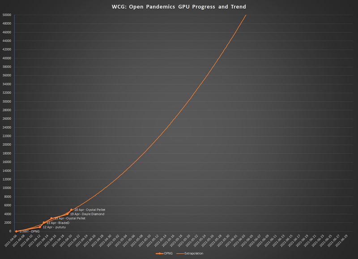This screenshot has width=358, height=259.
Task: Click the 2021-06-29 x-axis date label
Action: (x=342, y=241)
